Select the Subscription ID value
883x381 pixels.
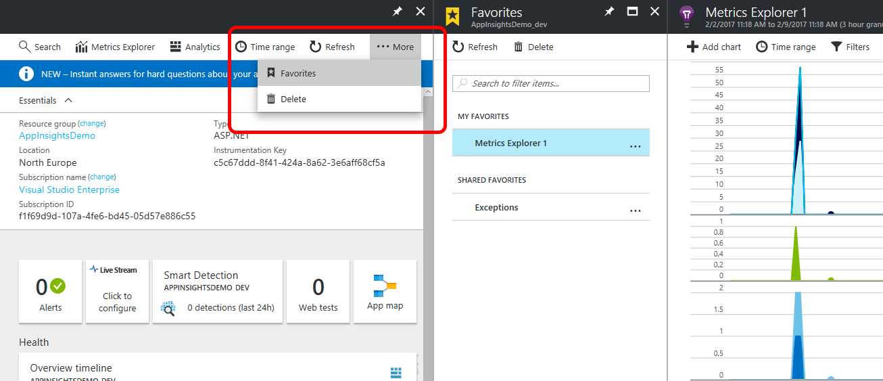[108, 216]
